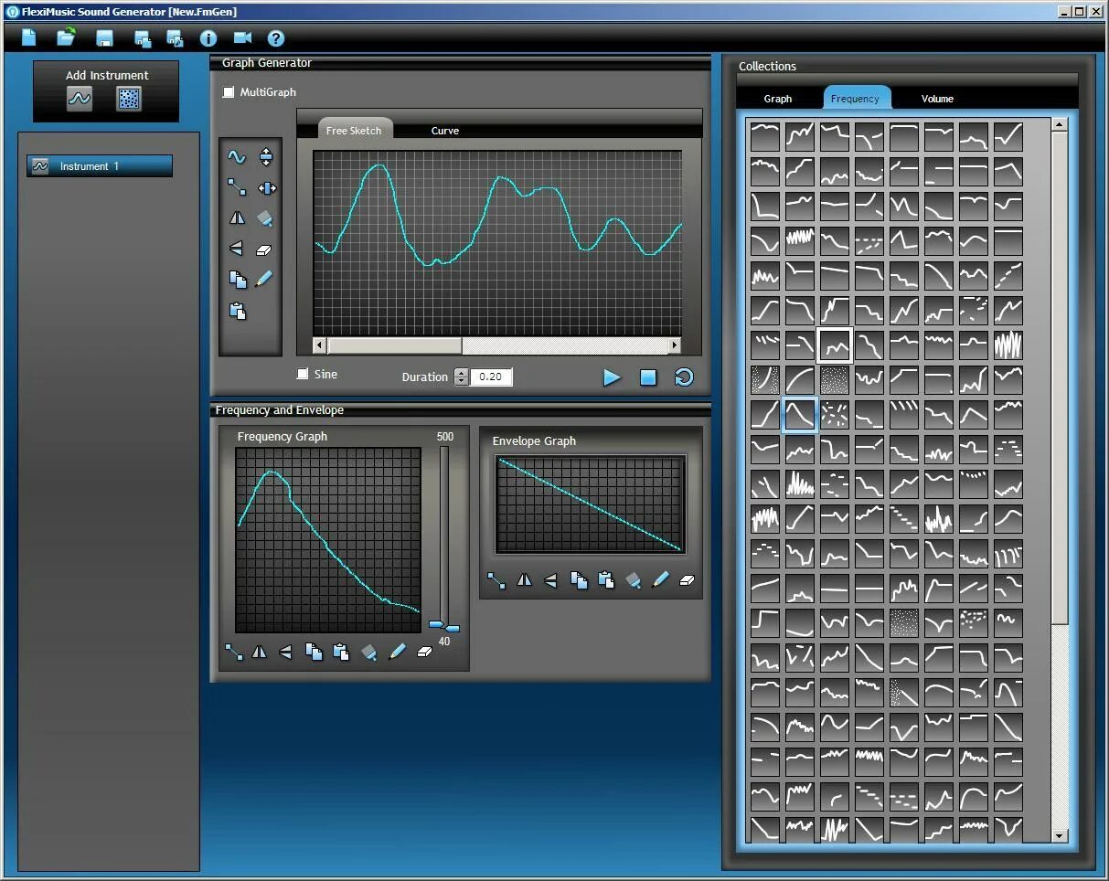Image resolution: width=1109 pixels, height=881 pixels.
Task: Select the first preset thumbnail in Collections
Action: (765, 137)
